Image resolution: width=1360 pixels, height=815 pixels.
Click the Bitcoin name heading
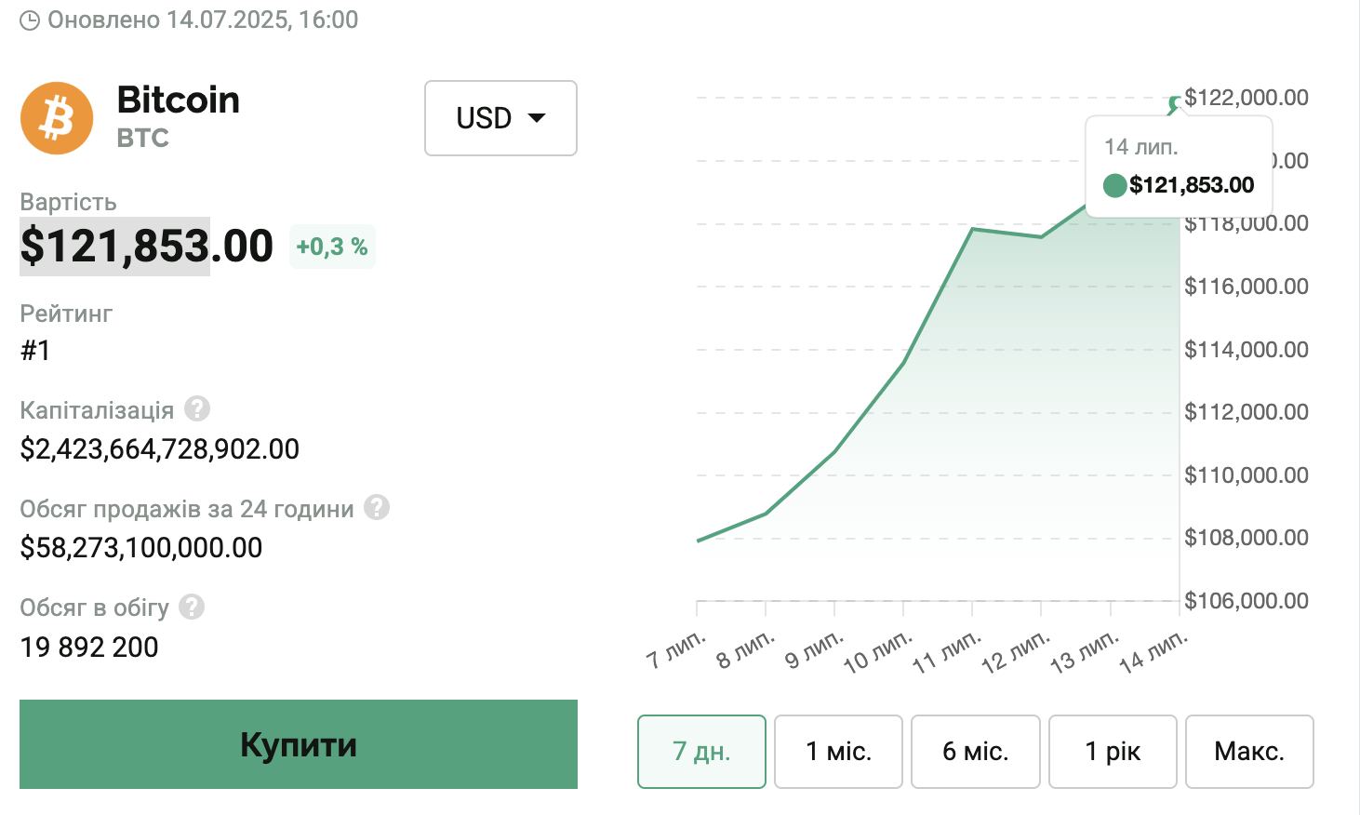[x=179, y=100]
